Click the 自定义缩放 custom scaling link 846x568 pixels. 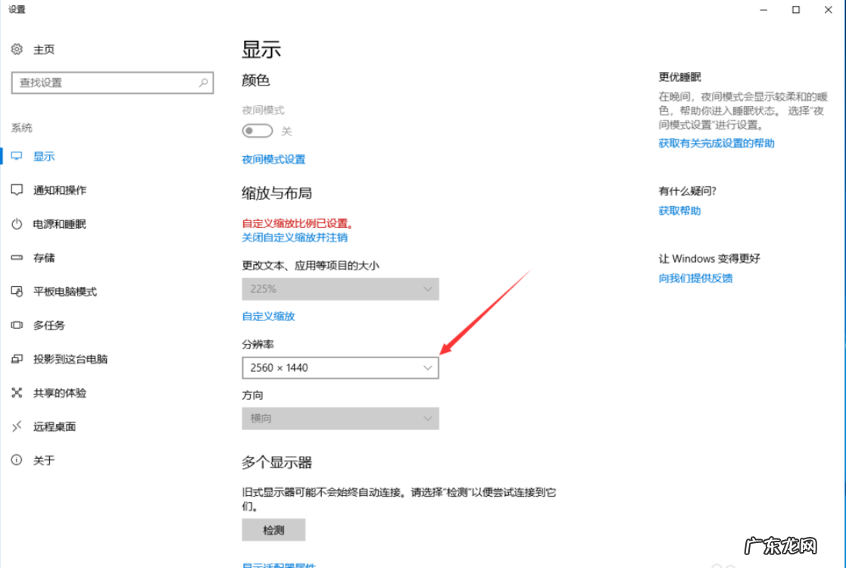point(270,316)
